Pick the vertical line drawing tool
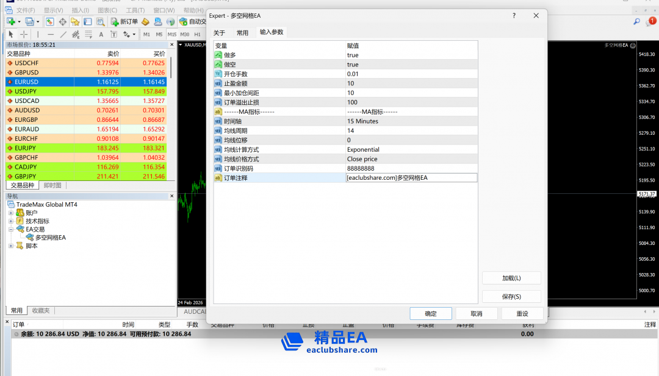 pyautogui.click(x=38, y=35)
